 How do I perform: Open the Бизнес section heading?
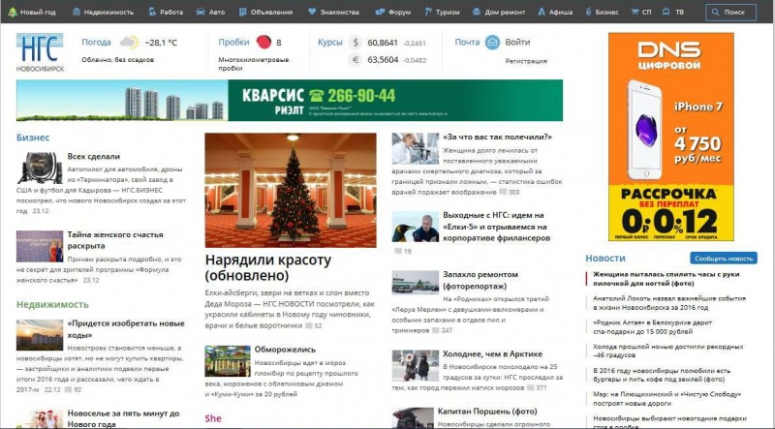point(33,138)
